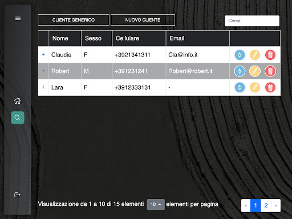Edit Lara with the yellow pencil icon
Viewport: 292px width, 219px height.
(255, 87)
